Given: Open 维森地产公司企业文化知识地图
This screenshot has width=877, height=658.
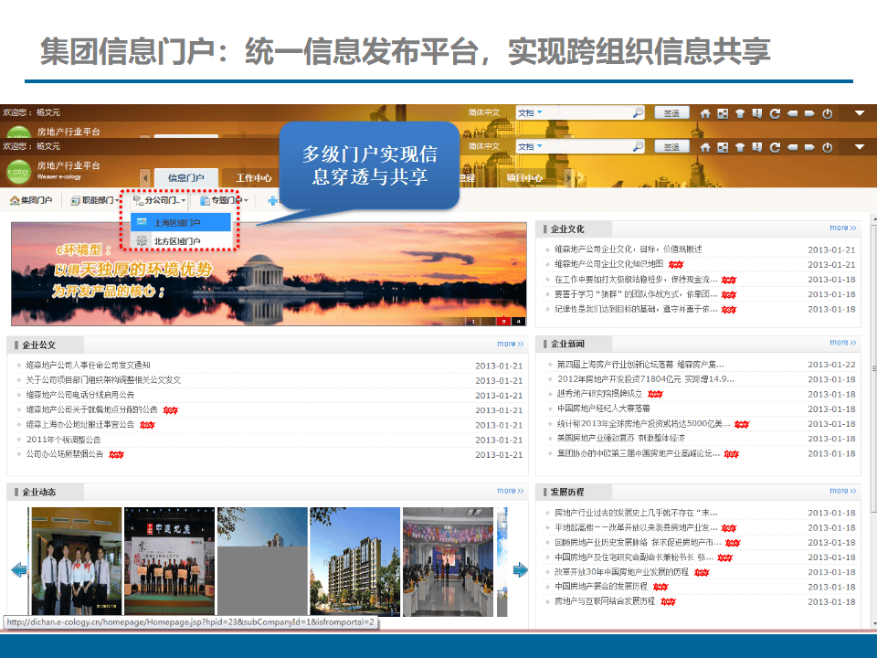Looking at the screenshot, I should click(x=609, y=264).
